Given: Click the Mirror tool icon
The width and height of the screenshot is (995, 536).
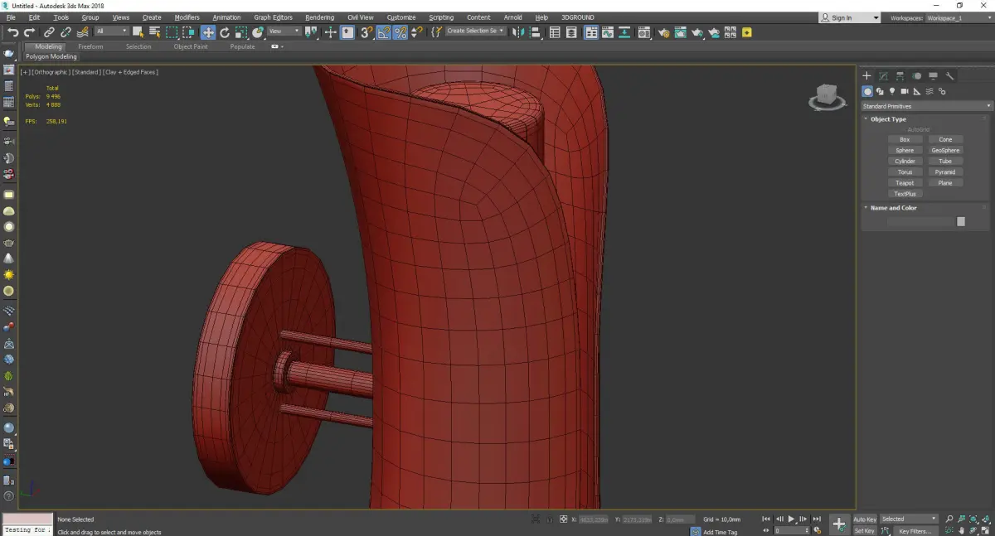Looking at the screenshot, I should (x=517, y=32).
